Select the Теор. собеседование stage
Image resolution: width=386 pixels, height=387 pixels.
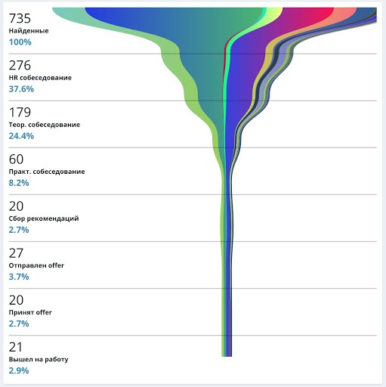(x=45, y=125)
